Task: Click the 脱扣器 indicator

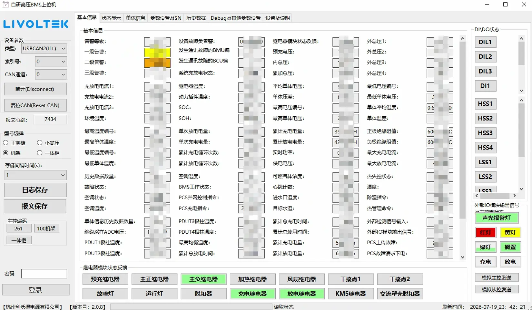Action: point(203,294)
